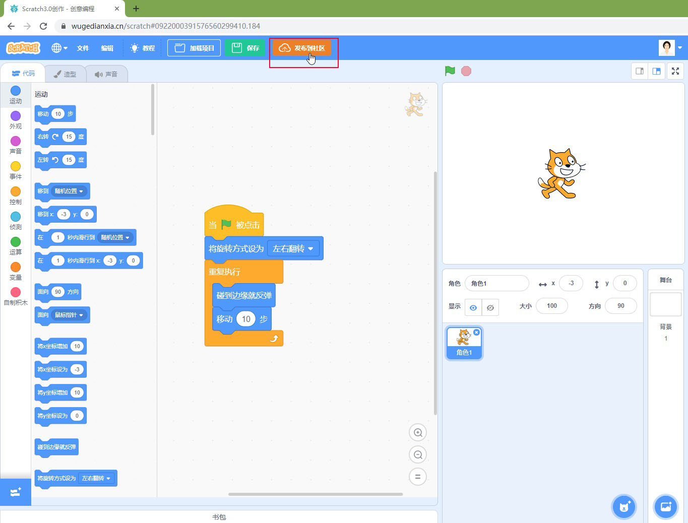Open the language globe menu

click(x=59, y=48)
